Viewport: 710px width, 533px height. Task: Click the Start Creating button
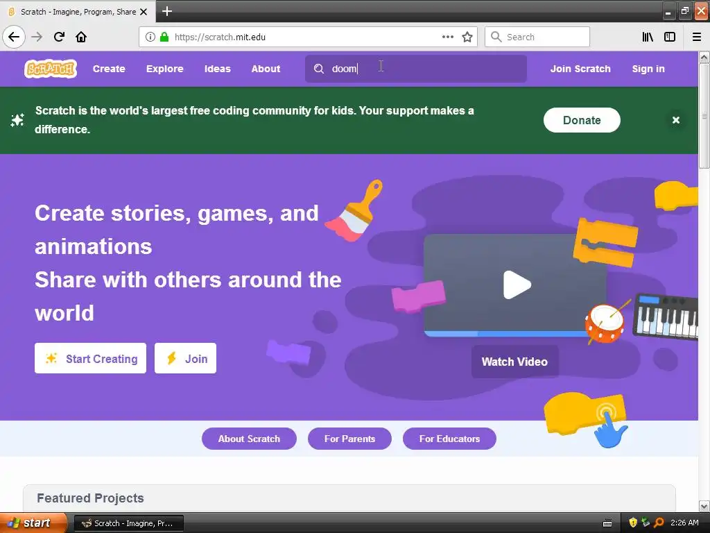point(90,358)
